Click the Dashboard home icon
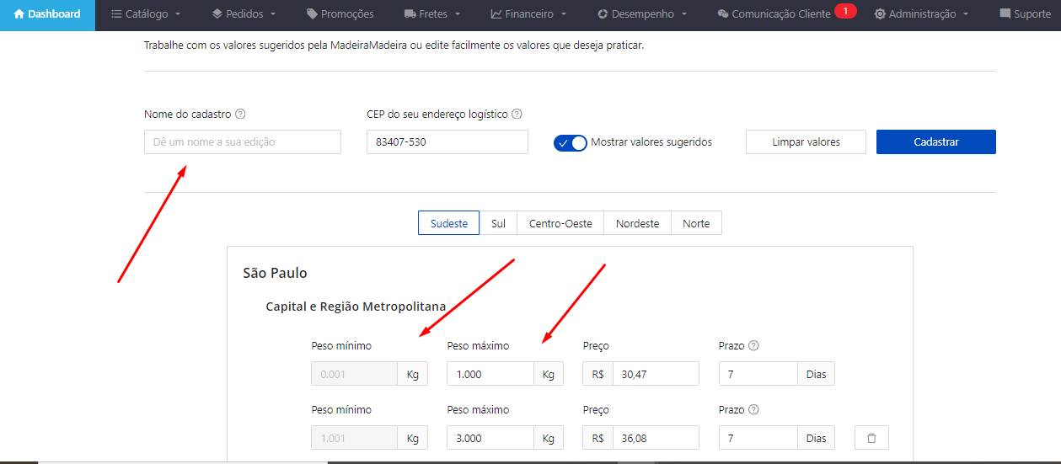Viewport: 1061px width, 464px height. tap(19, 14)
